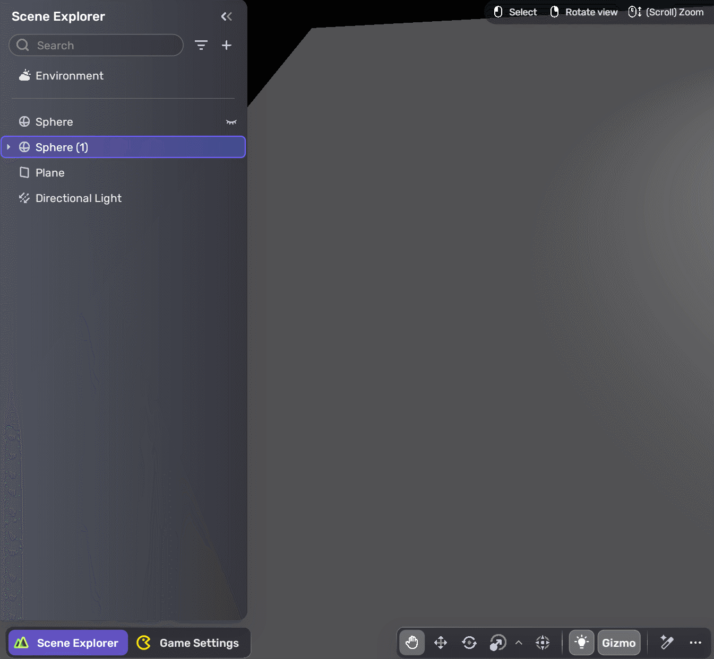Open the filter options in Scene Explorer
Image resolution: width=714 pixels, height=659 pixels.
coord(201,45)
